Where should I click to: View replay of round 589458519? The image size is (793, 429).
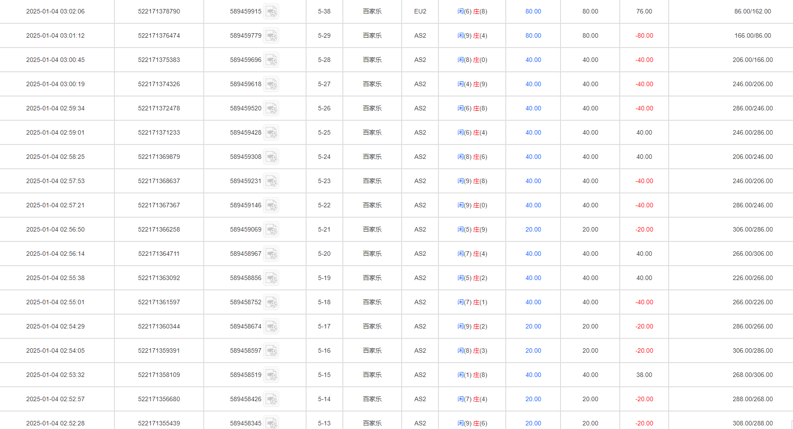(271, 375)
